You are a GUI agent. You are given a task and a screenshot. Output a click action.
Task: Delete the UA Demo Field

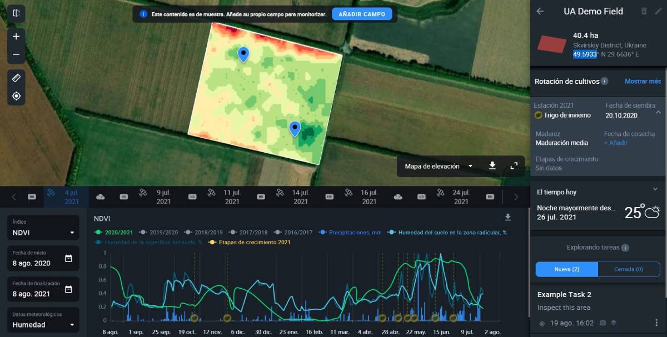tap(644, 11)
